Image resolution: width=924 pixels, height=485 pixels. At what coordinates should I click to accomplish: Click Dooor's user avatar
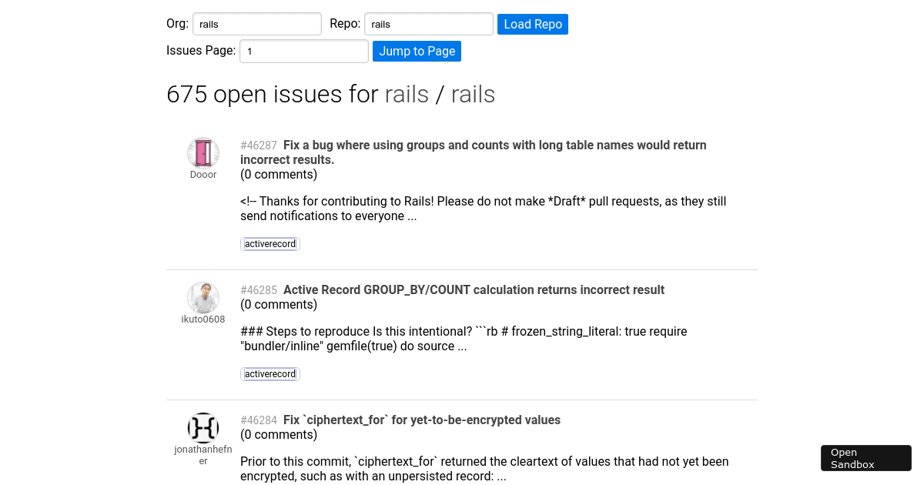203,152
